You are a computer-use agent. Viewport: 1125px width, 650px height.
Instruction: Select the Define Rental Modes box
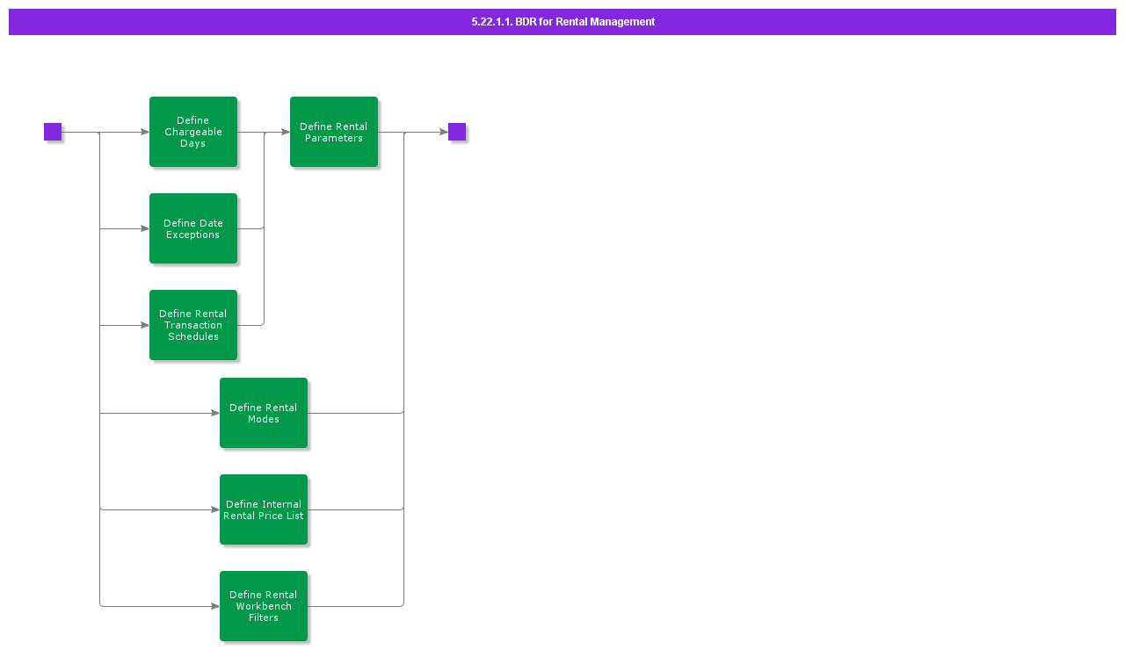coord(264,413)
